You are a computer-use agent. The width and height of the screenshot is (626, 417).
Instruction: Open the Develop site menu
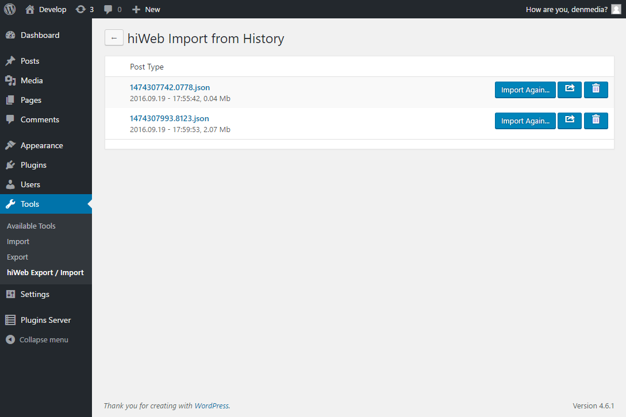46,9
